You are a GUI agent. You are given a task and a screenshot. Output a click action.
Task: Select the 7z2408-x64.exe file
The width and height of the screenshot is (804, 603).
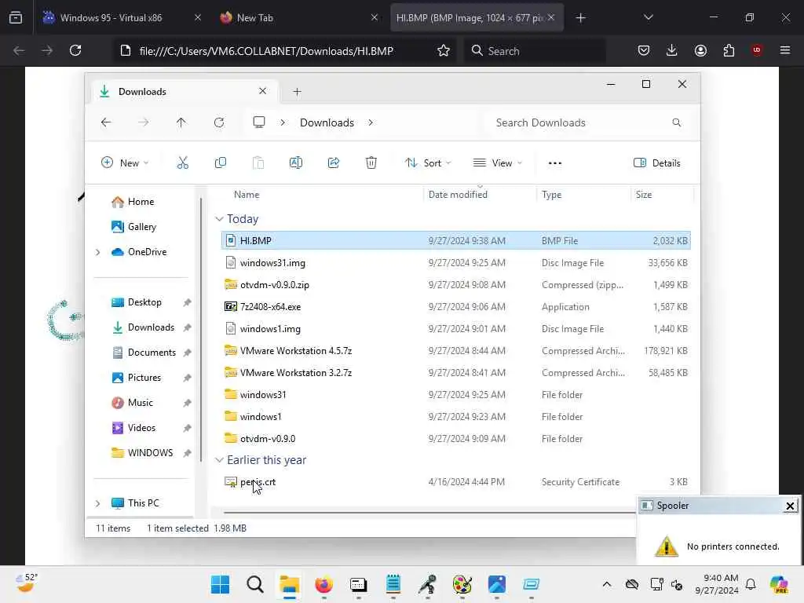click(456, 307)
